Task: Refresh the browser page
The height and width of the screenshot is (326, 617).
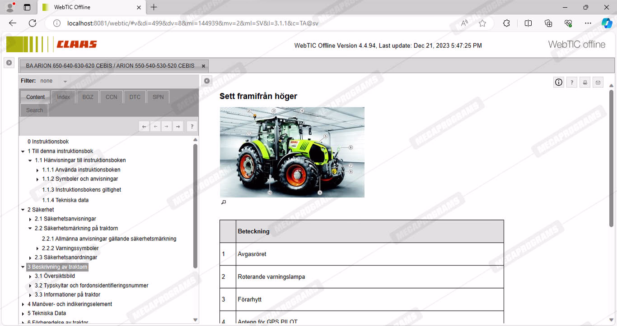Action: coord(33,23)
